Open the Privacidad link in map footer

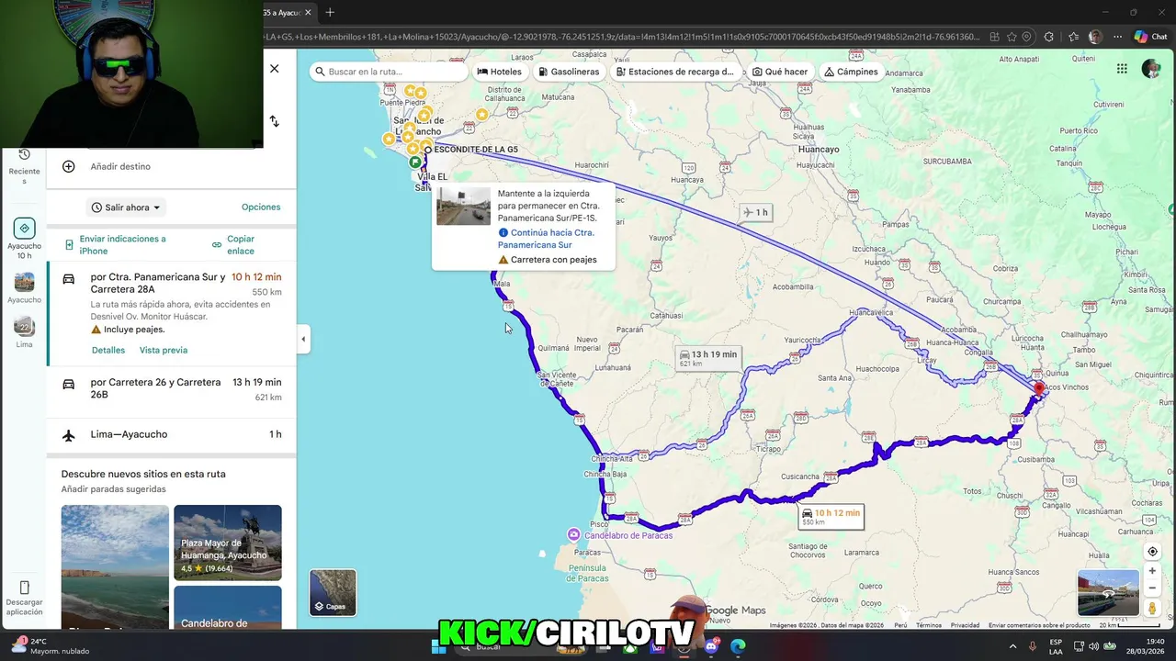[965, 625]
